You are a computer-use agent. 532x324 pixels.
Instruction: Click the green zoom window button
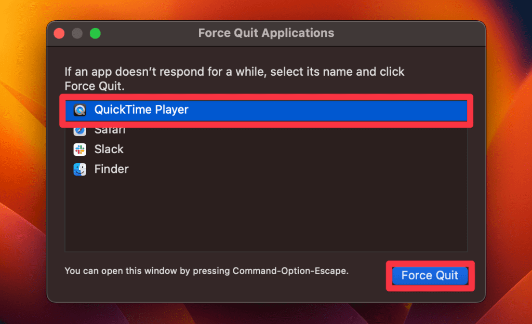tap(95, 34)
